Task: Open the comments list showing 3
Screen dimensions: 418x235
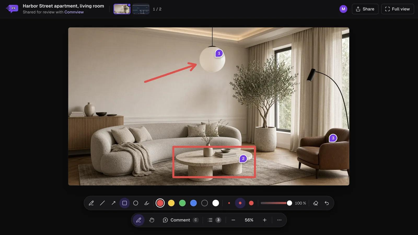Action: 214,220
